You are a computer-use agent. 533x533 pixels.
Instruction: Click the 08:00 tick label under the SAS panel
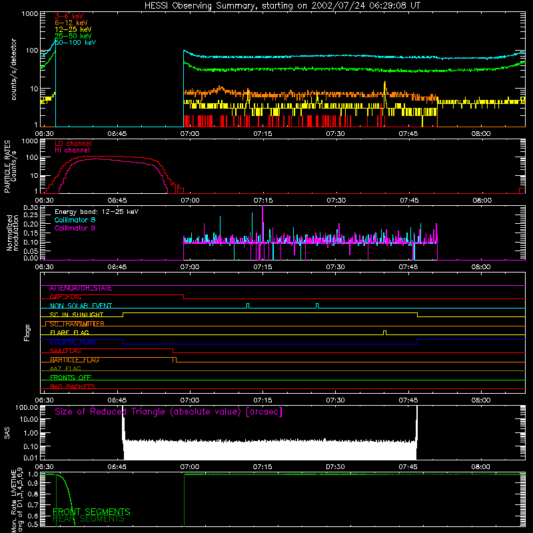tap(480, 467)
